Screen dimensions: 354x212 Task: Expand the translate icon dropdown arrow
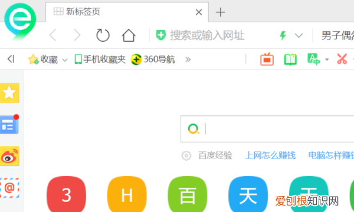click(x=327, y=59)
